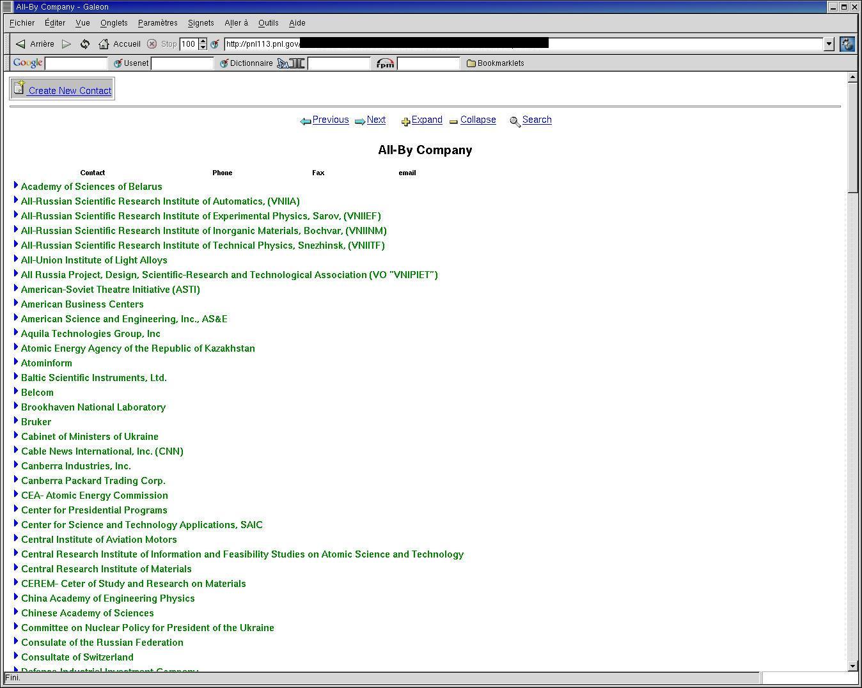Click the Expand plus icon
This screenshot has width=862, height=688.
405,121
